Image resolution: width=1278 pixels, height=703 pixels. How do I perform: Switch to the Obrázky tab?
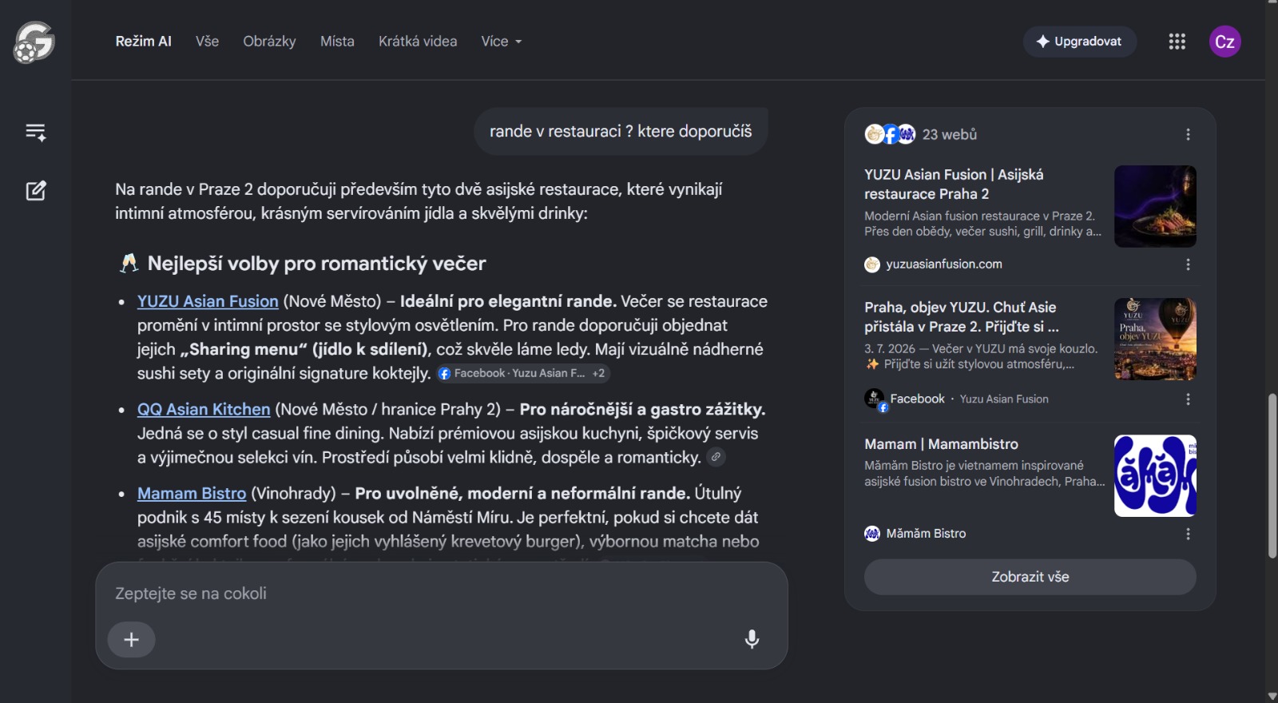point(269,42)
